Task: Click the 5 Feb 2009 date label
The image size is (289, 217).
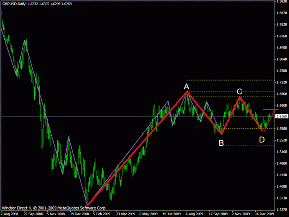Action: [102, 214]
